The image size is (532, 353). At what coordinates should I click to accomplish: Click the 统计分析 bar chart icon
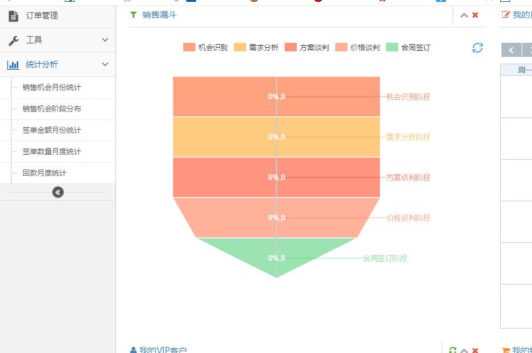[x=13, y=65]
